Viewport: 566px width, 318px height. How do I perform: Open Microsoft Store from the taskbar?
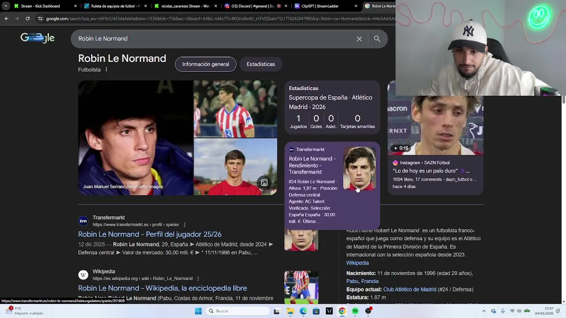click(316, 311)
